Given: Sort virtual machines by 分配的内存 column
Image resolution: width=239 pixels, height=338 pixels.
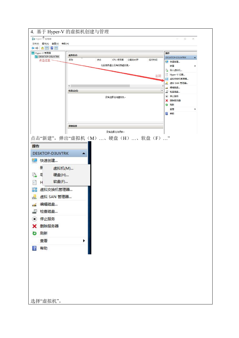Looking at the screenshot, I should (137, 60).
